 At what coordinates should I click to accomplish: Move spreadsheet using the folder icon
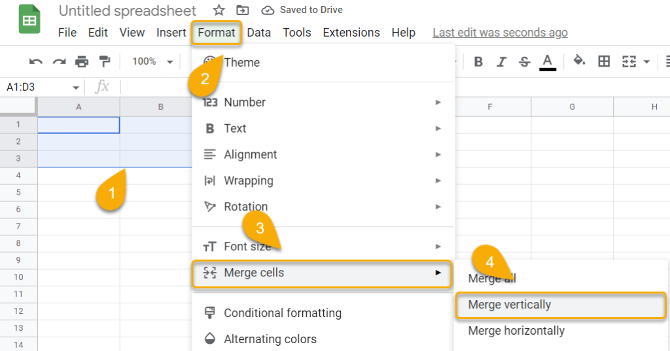point(242,10)
